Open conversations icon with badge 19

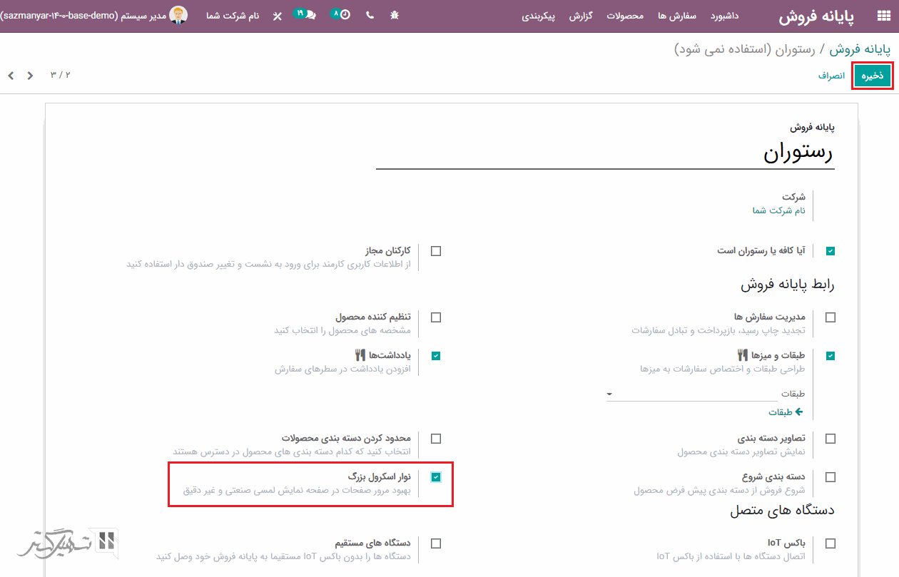306,14
